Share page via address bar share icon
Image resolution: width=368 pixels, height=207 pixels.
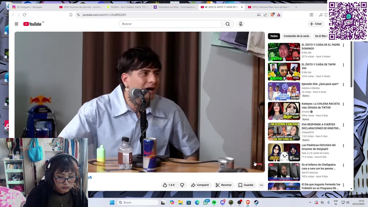click(x=265, y=15)
